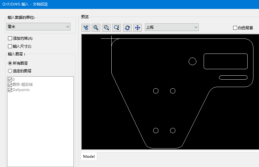Image resolution: width=259 pixels, height=167 pixels.
Task: Uncheck the Defpoints layer
Action: click(x=10, y=90)
